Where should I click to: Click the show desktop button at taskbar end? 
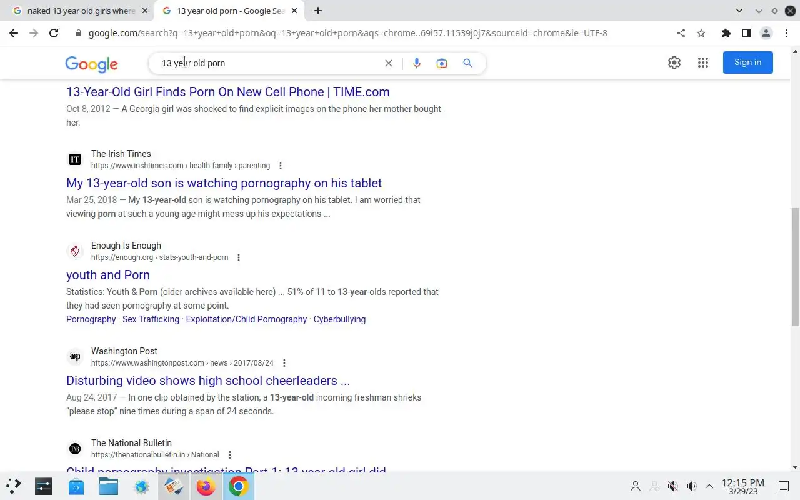pyautogui.click(x=784, y=486)
